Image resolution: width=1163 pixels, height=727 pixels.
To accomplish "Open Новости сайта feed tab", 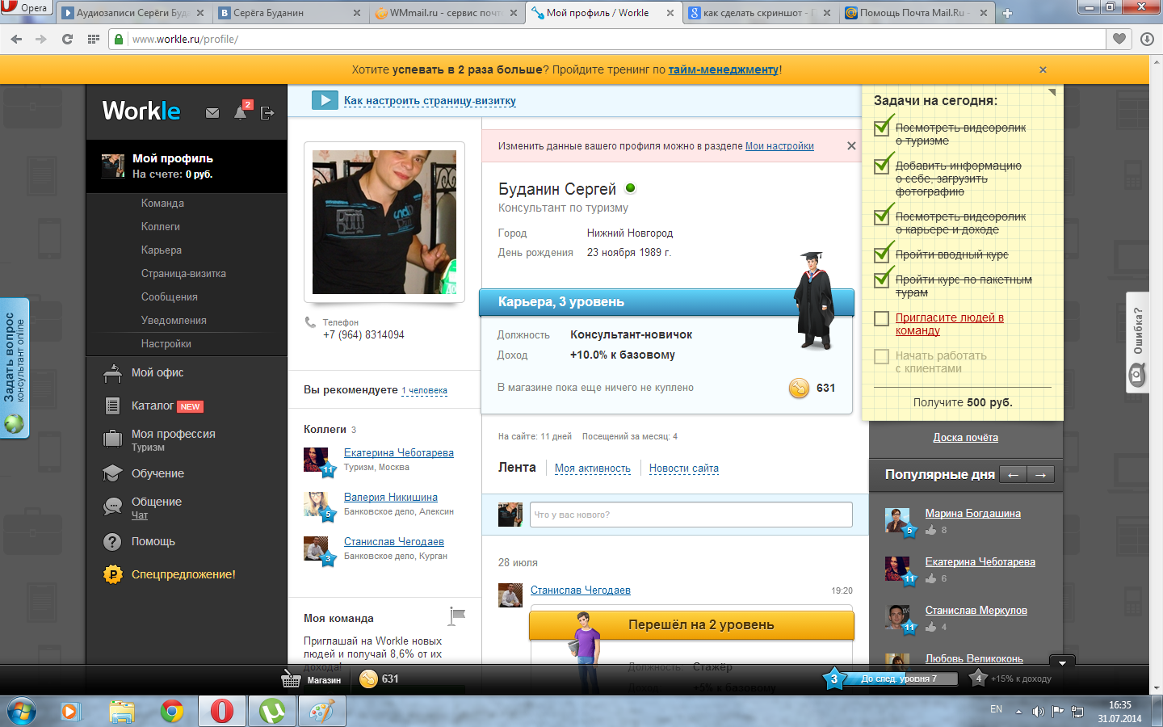I will [x=683, y=469].
